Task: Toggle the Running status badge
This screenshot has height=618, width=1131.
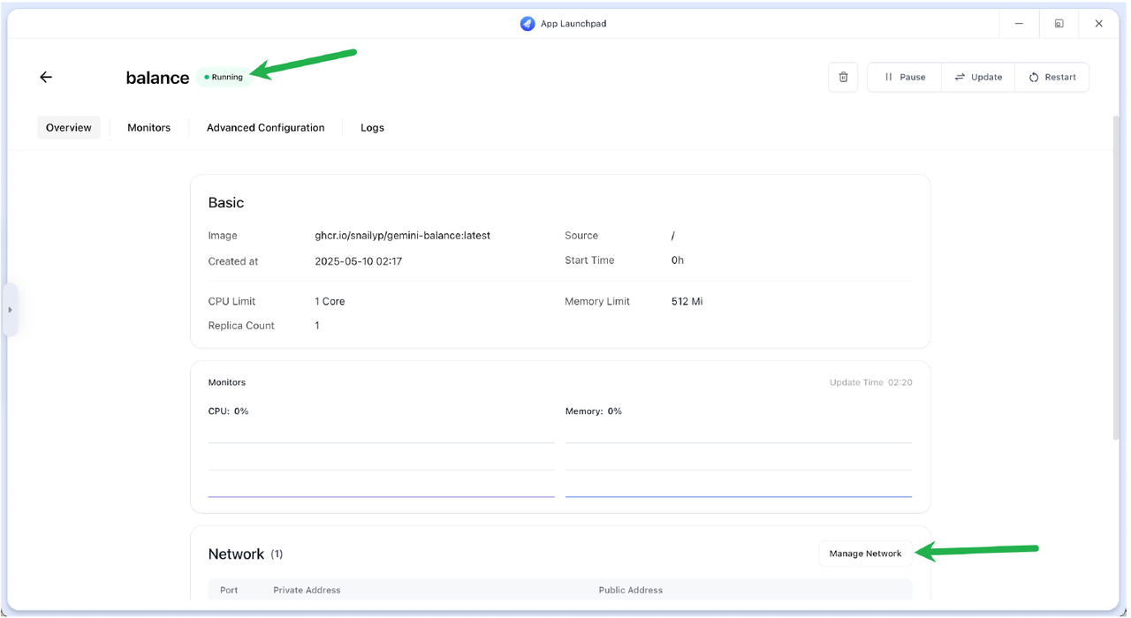Action: tap(224, 77)
